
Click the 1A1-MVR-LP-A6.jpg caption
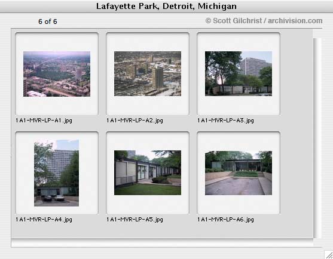(x=225, y=220)
